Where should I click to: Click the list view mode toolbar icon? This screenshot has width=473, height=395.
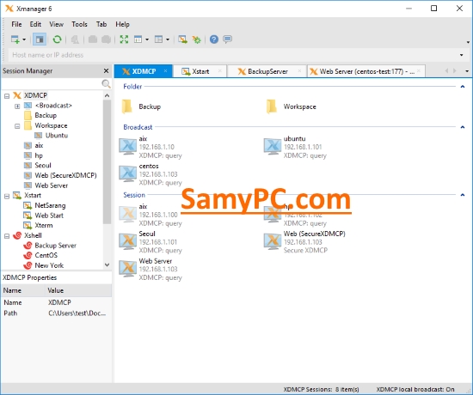tap(138, 39)
